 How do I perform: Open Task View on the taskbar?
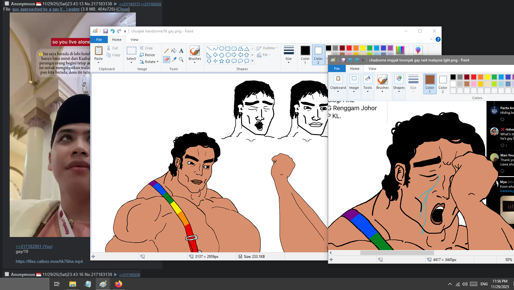[x=57, y=284]
